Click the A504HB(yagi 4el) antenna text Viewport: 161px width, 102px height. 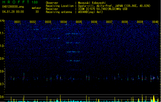coord(90,12)
